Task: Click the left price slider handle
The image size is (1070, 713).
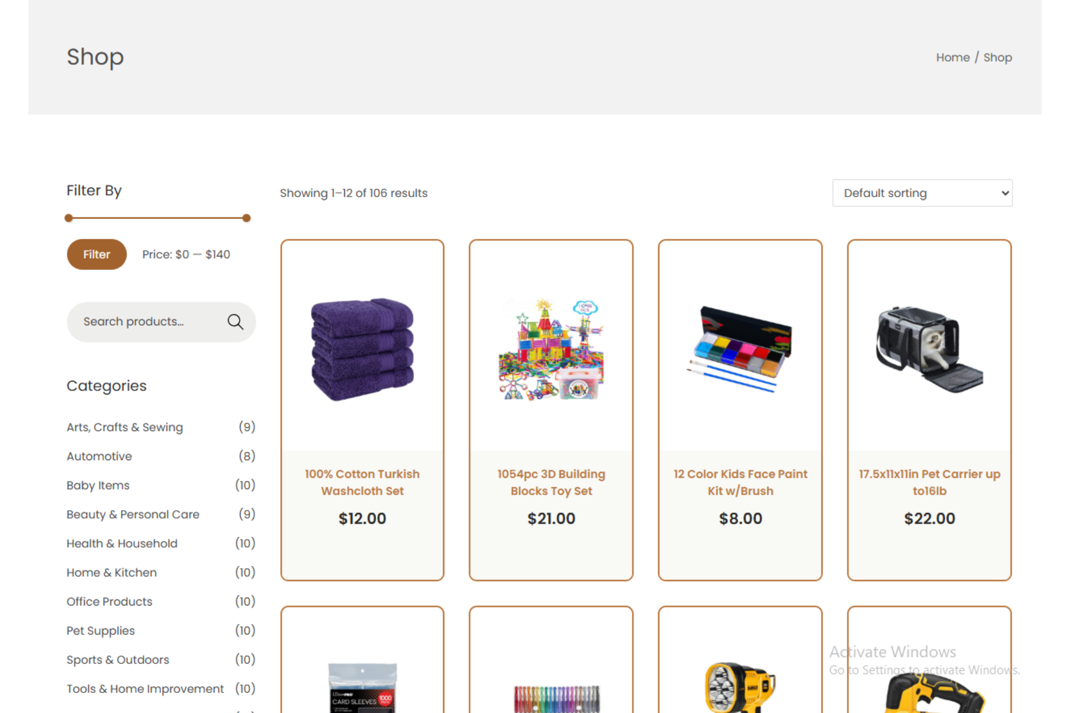Action: 69,218
